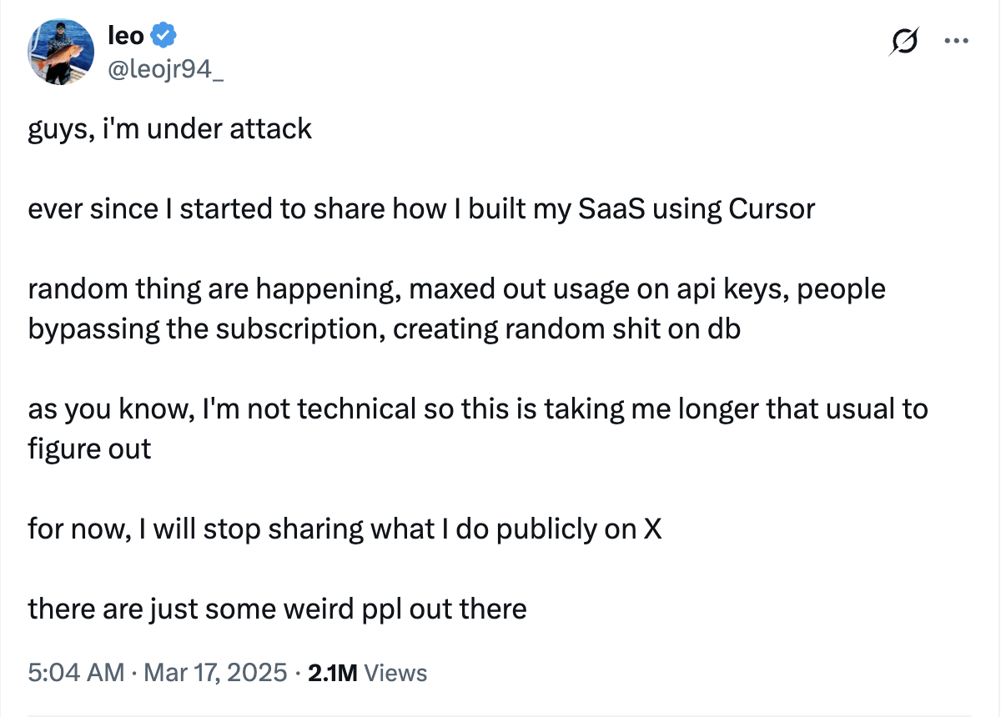Open leo's profile picture avatar

click(x=60, y=52)
